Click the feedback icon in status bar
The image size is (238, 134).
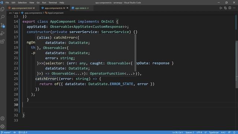coord(229,133)
